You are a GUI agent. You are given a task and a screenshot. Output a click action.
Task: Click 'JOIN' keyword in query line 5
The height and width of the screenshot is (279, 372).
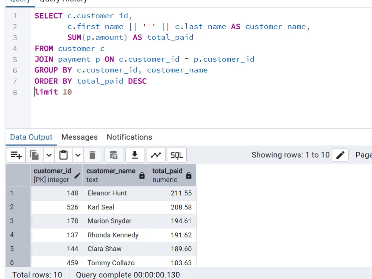point(44,59)
